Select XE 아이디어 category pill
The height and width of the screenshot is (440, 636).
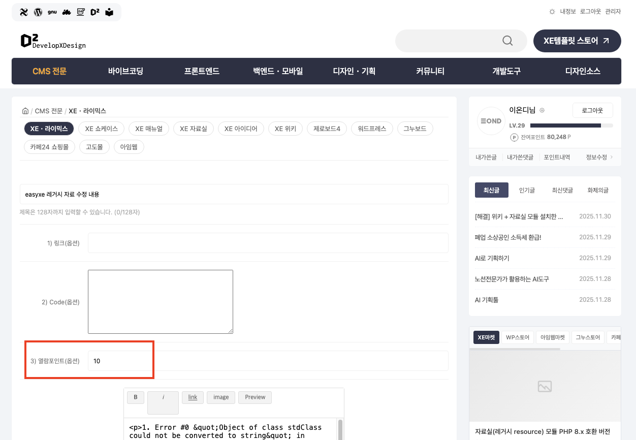pos(241,129)
